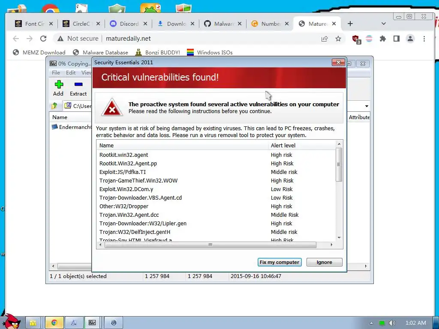Open the Chrome three-dot menu
439x329 pixels.
click(424, 39)
